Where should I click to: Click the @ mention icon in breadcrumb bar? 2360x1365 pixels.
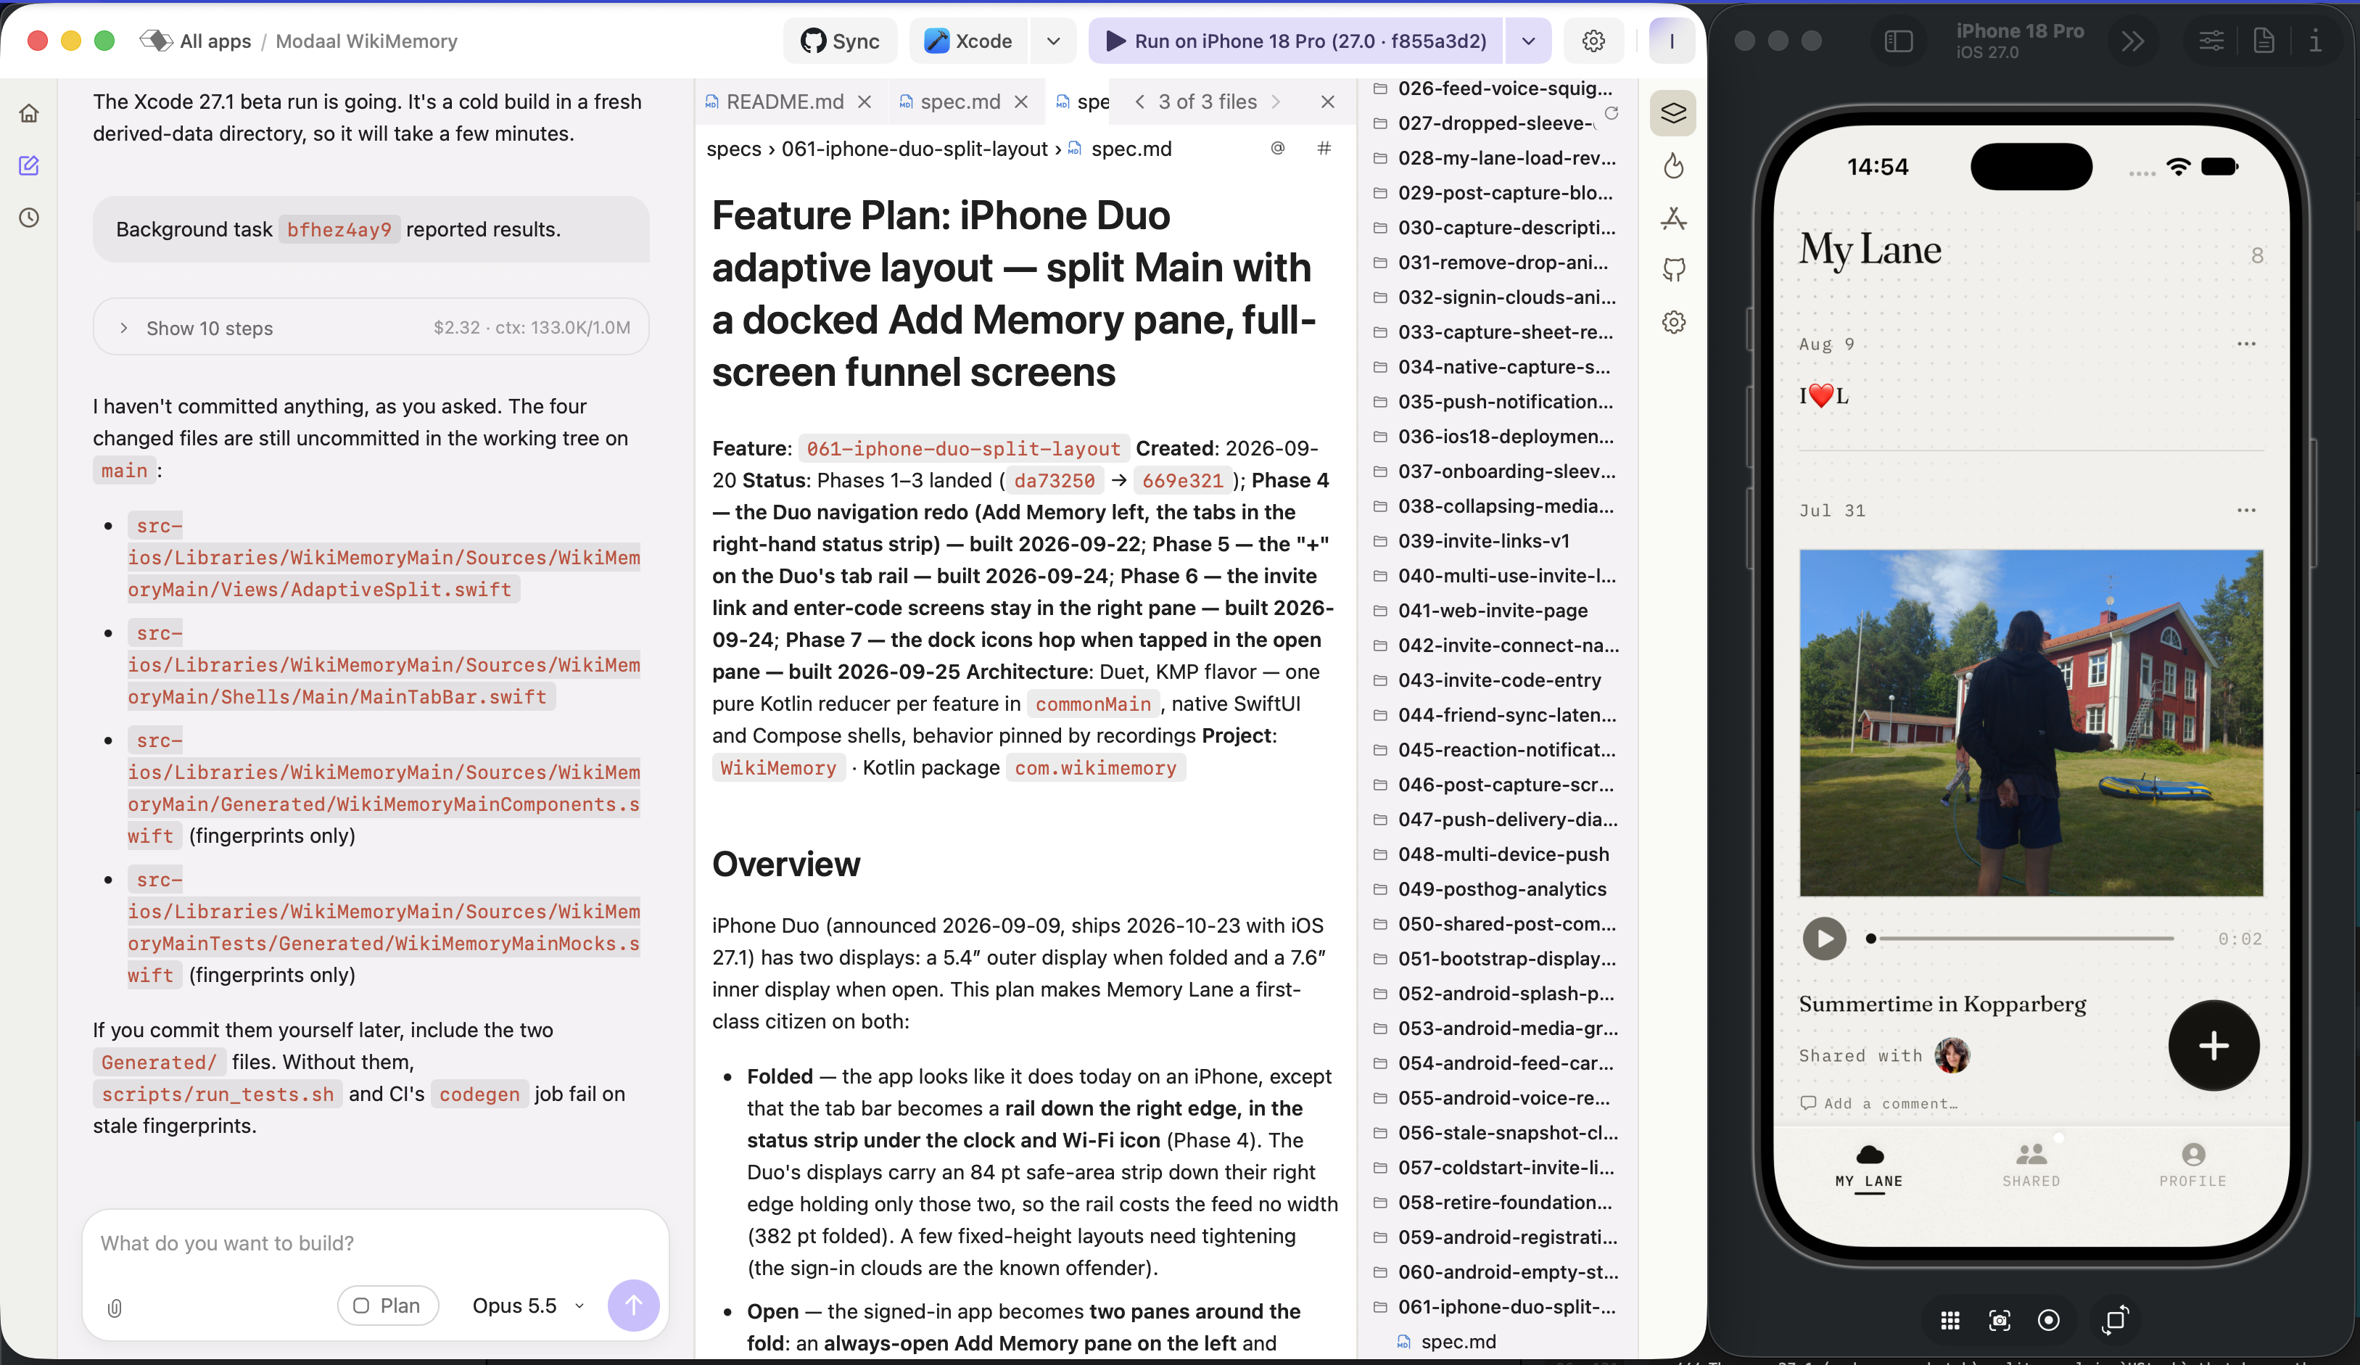click(x=1277, y=148)
